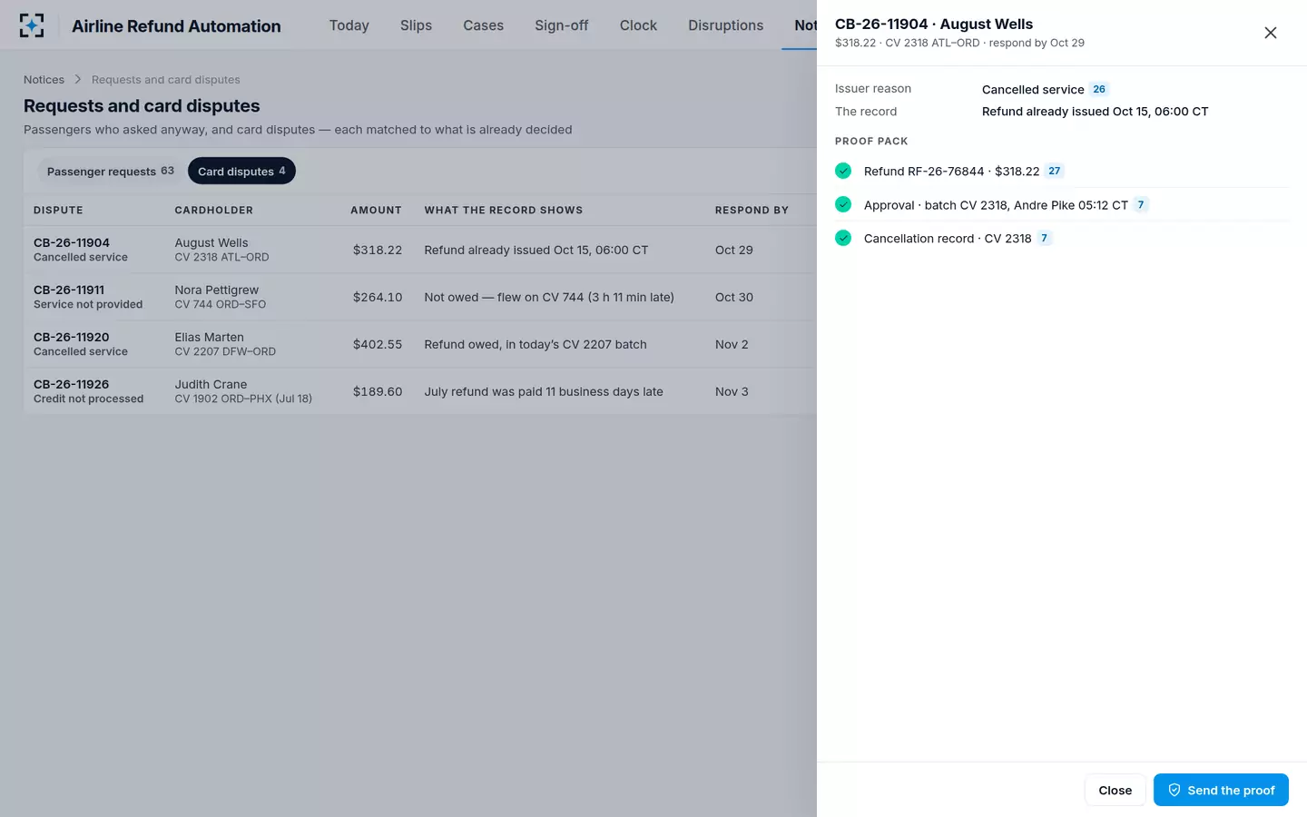Open dispute row CB-26-11904
Image resolution: width=1307 pixels, height=817 pixels.
pyautogui.click(x=420, y=250)
